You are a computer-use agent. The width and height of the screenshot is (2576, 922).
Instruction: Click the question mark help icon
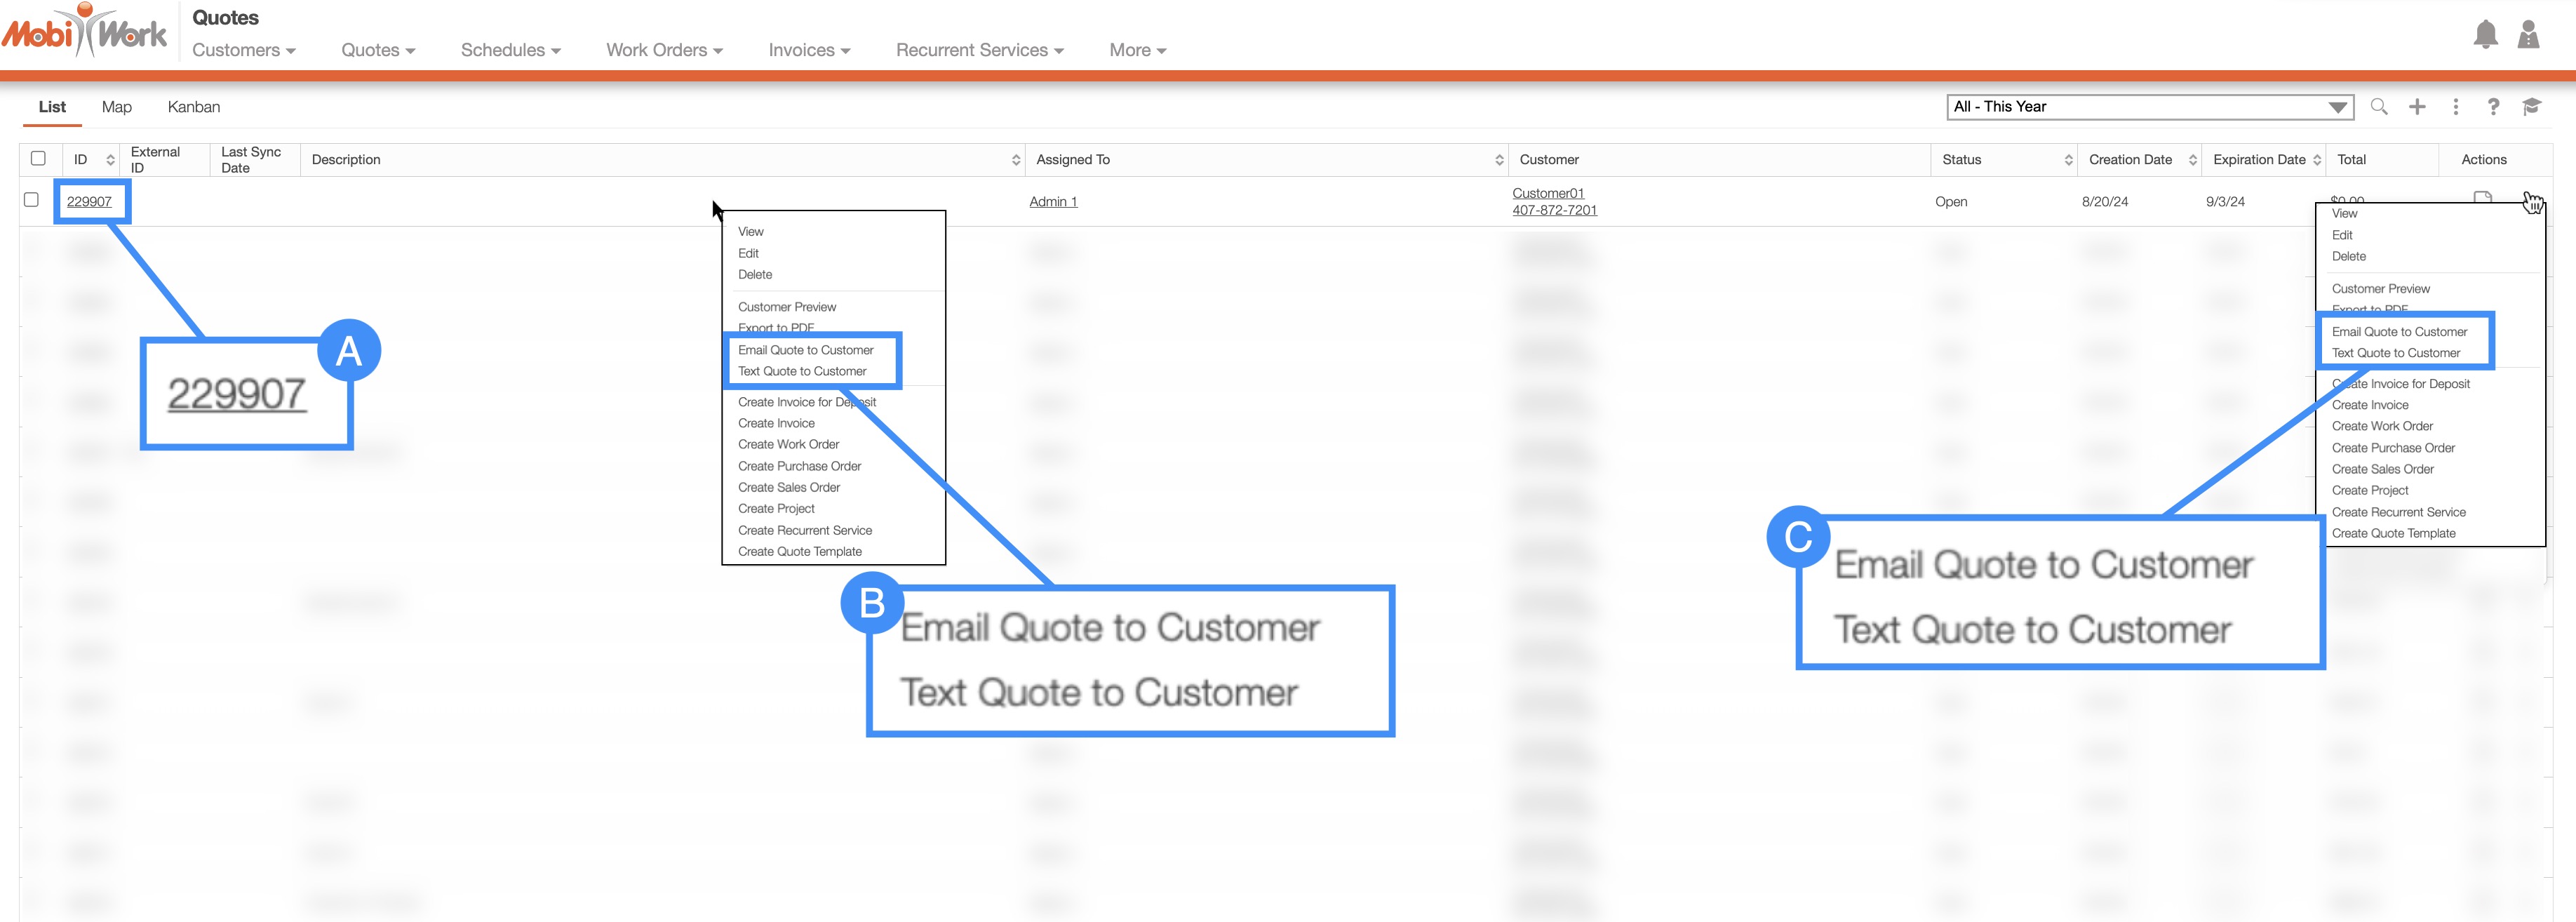tap(2493, 107)
